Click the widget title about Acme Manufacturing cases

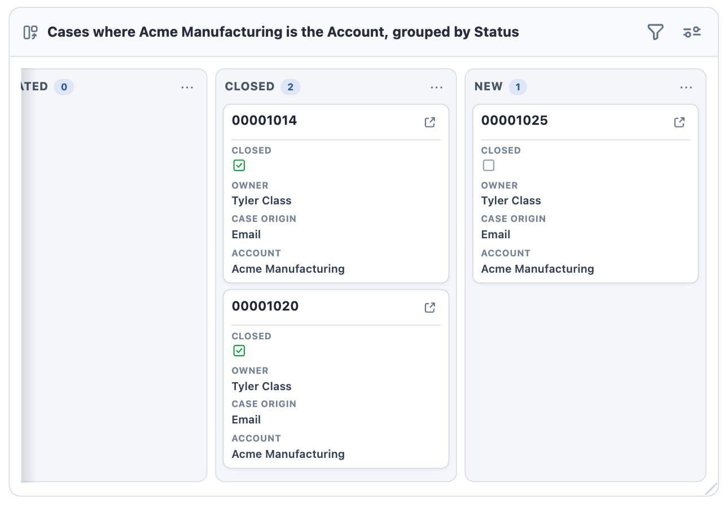[x=283, y=32]
